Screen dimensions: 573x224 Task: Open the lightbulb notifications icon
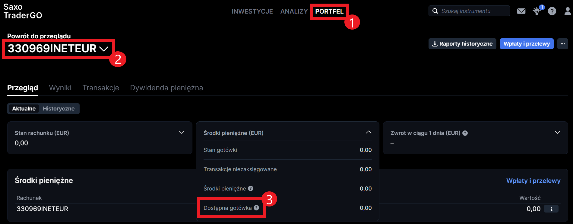pyautogui.click(x=537, y=11)
